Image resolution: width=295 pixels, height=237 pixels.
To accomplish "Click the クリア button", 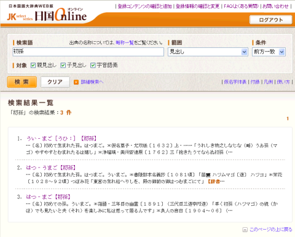I will click(55, 82).
